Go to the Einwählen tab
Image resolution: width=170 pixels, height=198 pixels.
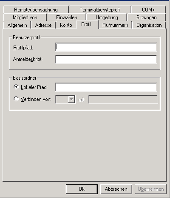pyautogui.click(x=67, y=17)
